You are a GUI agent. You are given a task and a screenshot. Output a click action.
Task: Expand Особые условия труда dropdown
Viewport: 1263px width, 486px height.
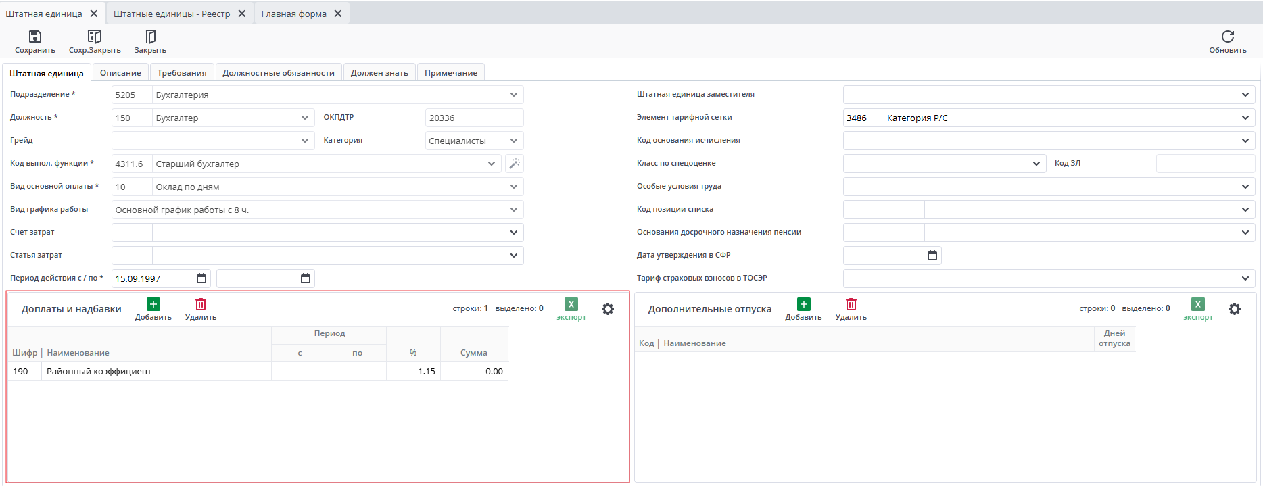tap(1245, 187)
